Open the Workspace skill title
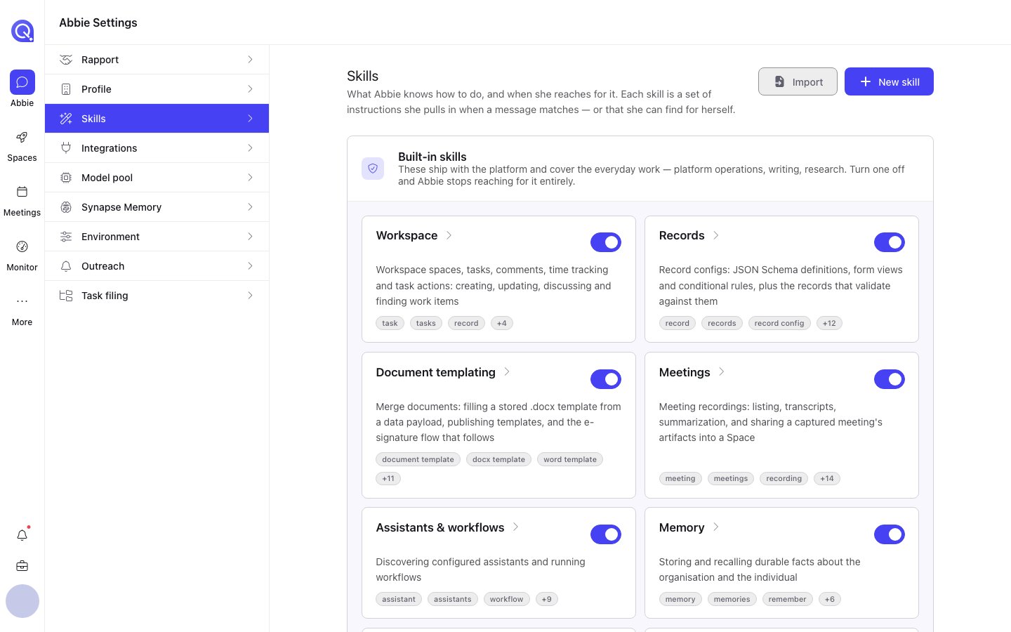1011x632 pixels. 407,235
